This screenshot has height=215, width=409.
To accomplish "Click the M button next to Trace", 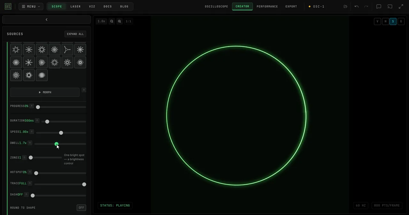I will [x=30, y=183].
